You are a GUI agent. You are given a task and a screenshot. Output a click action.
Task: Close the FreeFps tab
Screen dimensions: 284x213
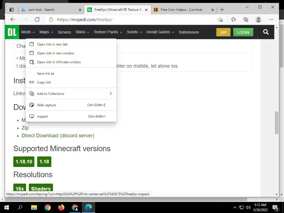(146, 10)
